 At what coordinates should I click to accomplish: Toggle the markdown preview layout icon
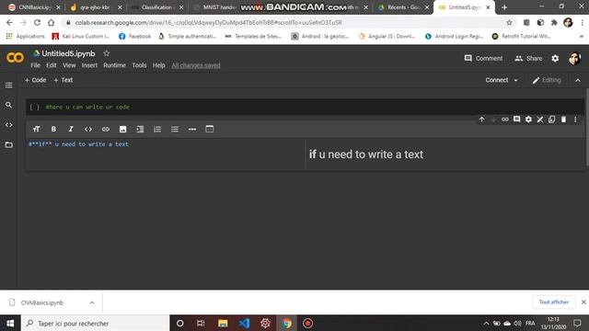click(x=210, y=129)
